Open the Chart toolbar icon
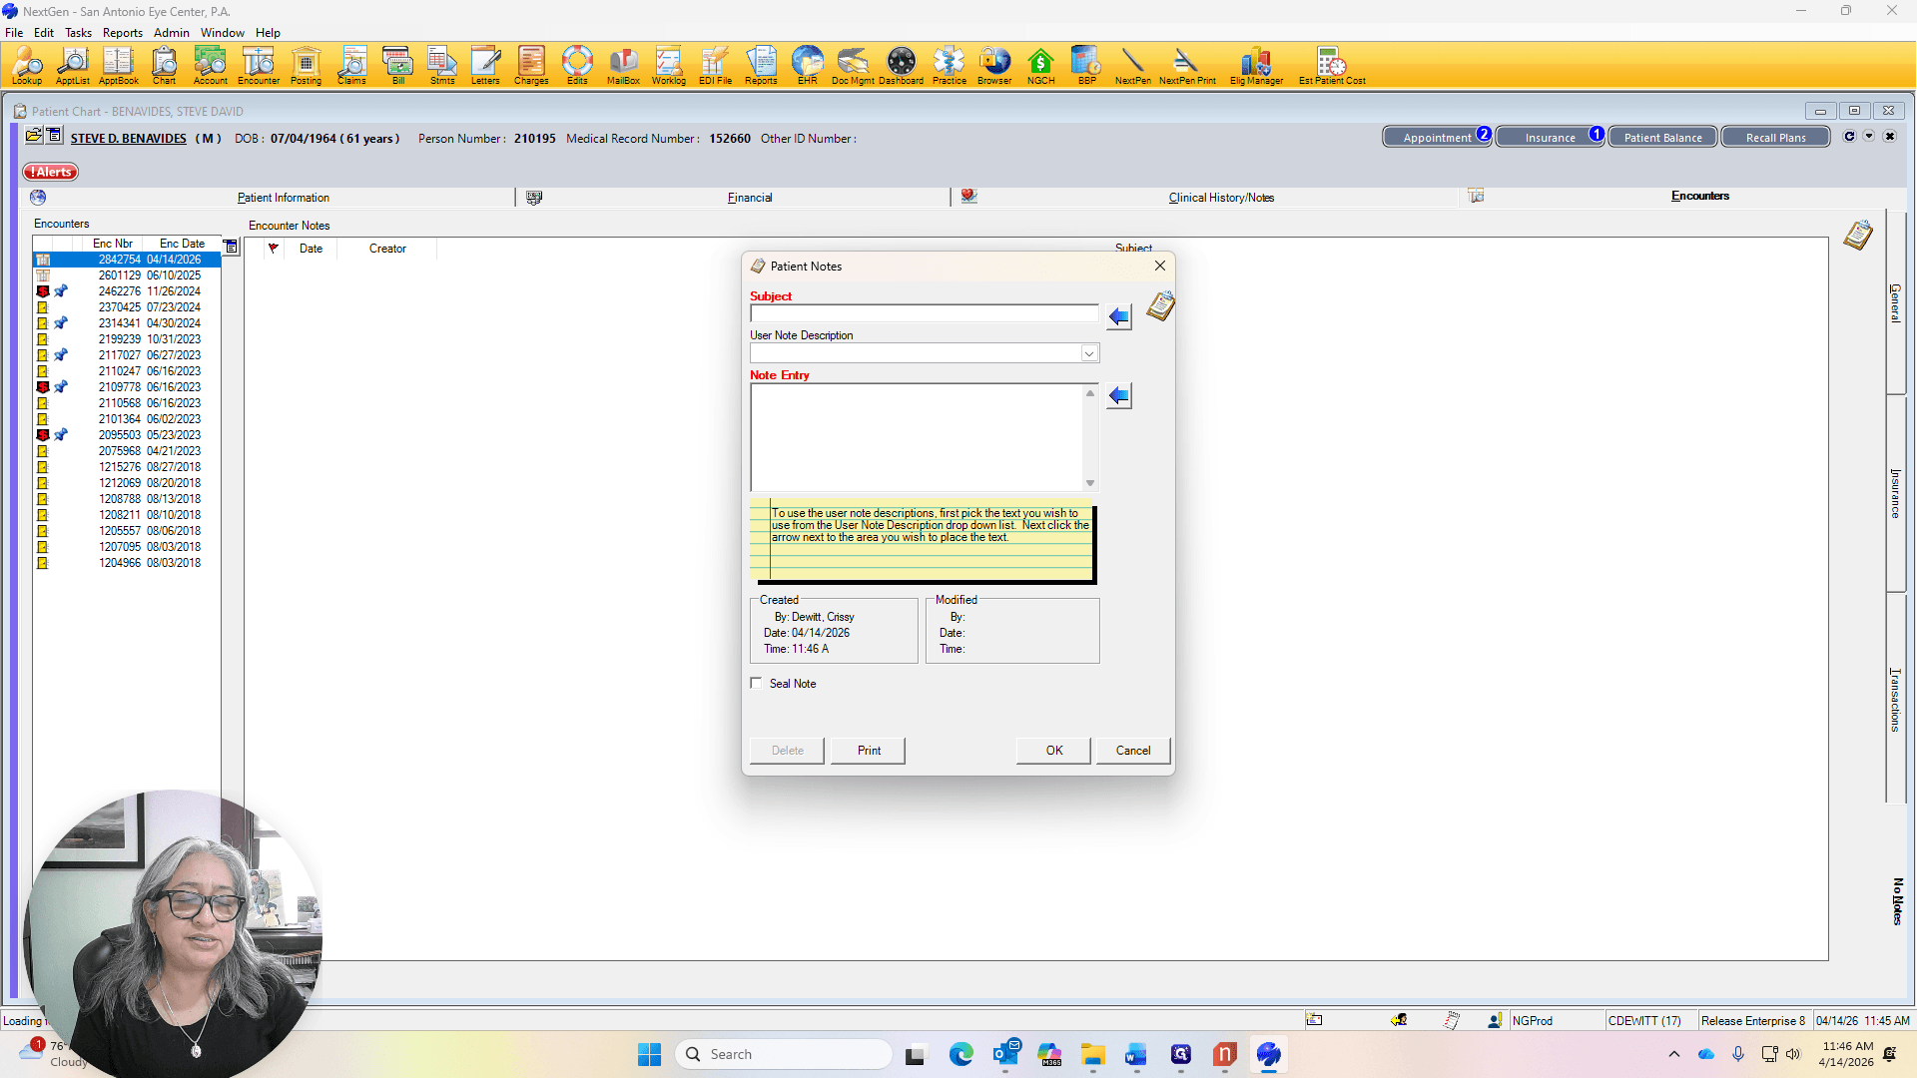Screen dimensions: 1917x1078 164,66
